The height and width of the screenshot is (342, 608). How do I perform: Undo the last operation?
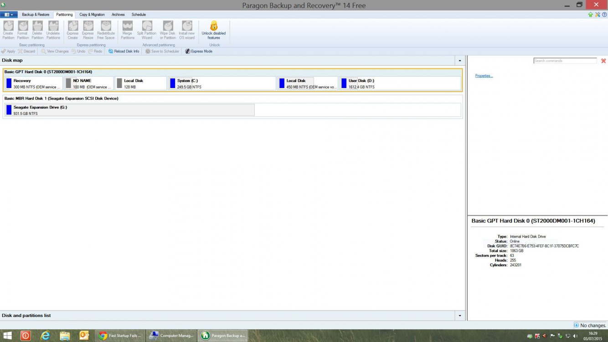[x=78, y=52]
